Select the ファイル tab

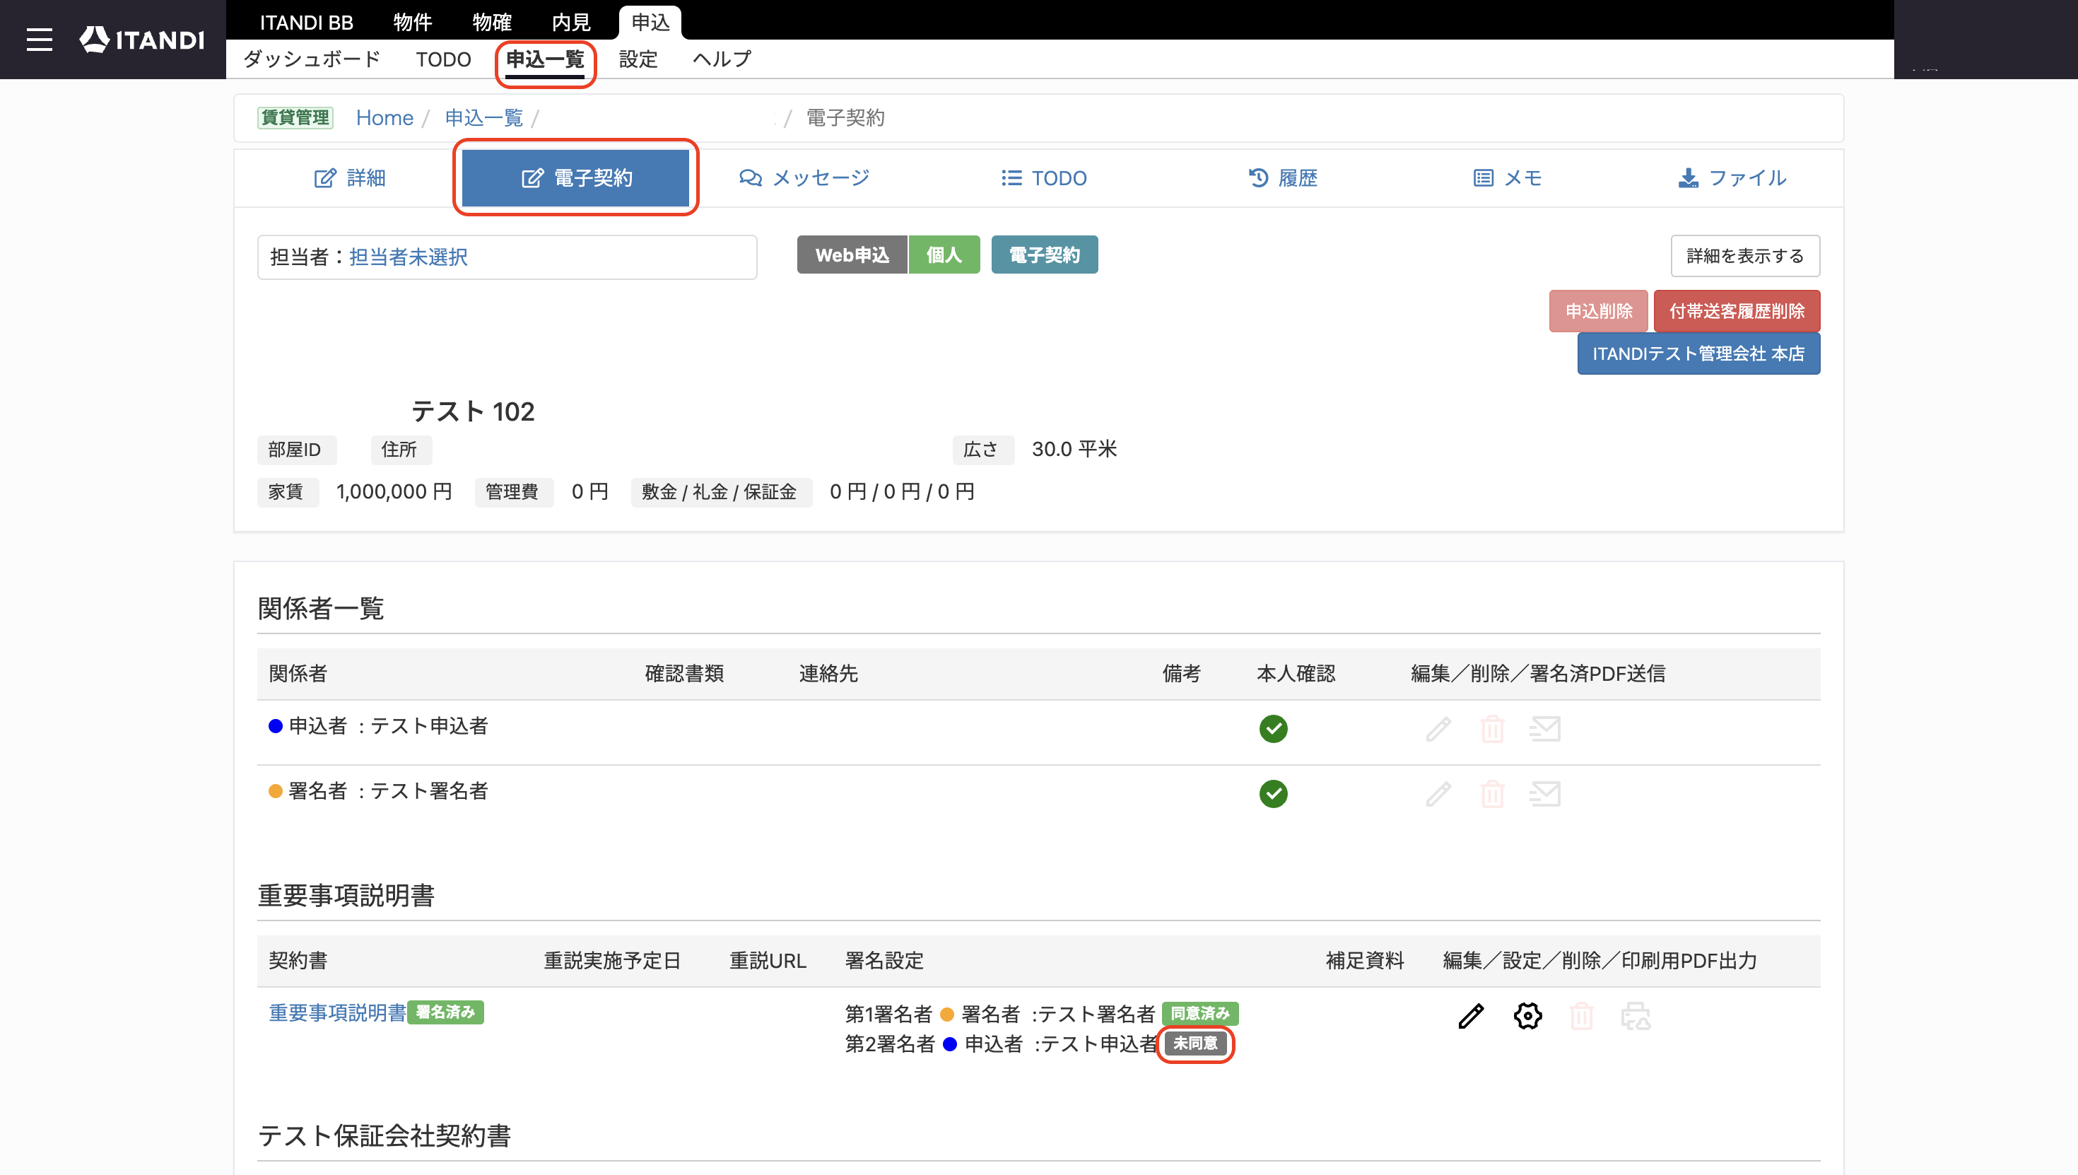(1732, 177)
